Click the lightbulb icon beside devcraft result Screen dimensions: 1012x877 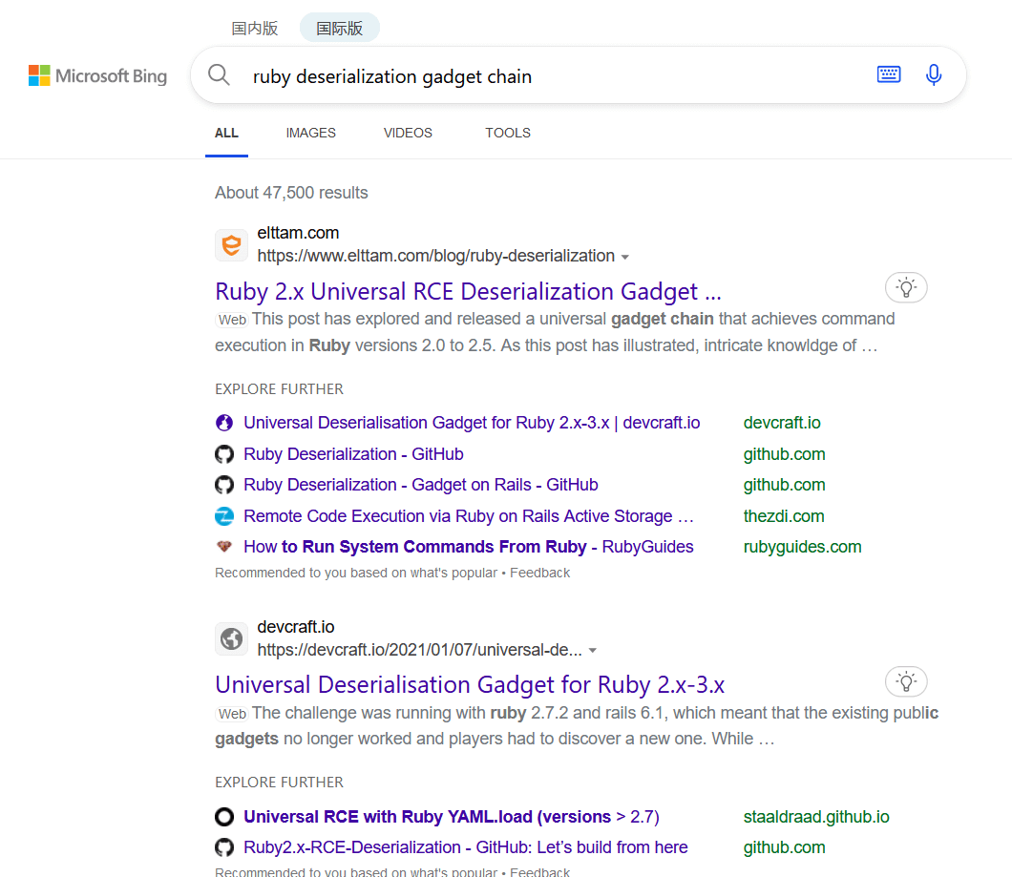click(906, 680)
